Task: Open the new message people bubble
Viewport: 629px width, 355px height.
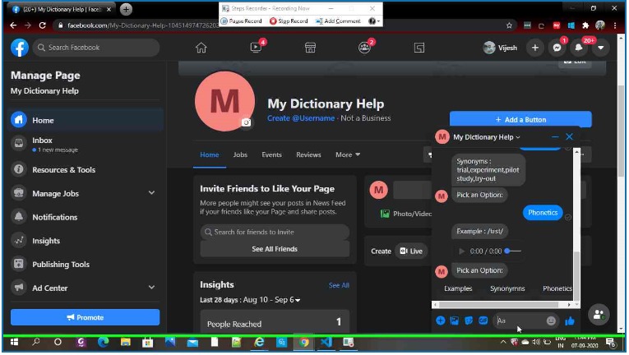Action: (599, 315)
